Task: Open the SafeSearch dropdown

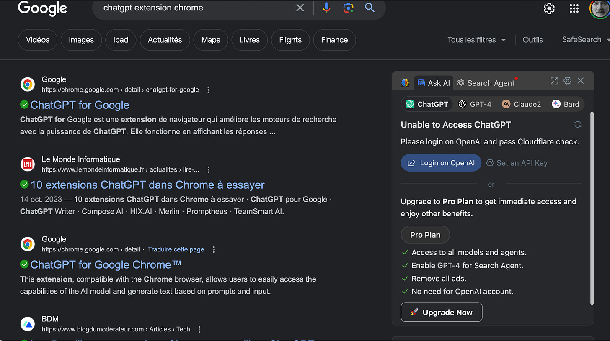Action: pyautogui.click(x=585, y=40)
